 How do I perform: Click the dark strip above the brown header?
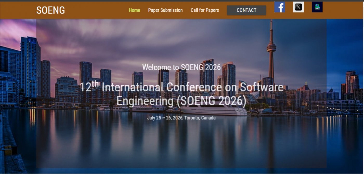pos(182,1)
